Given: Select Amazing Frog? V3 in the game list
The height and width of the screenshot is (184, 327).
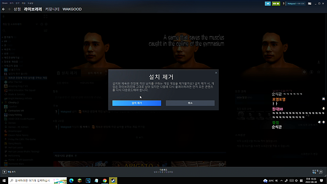Looking at the screenshot, I should pos(18,86).
